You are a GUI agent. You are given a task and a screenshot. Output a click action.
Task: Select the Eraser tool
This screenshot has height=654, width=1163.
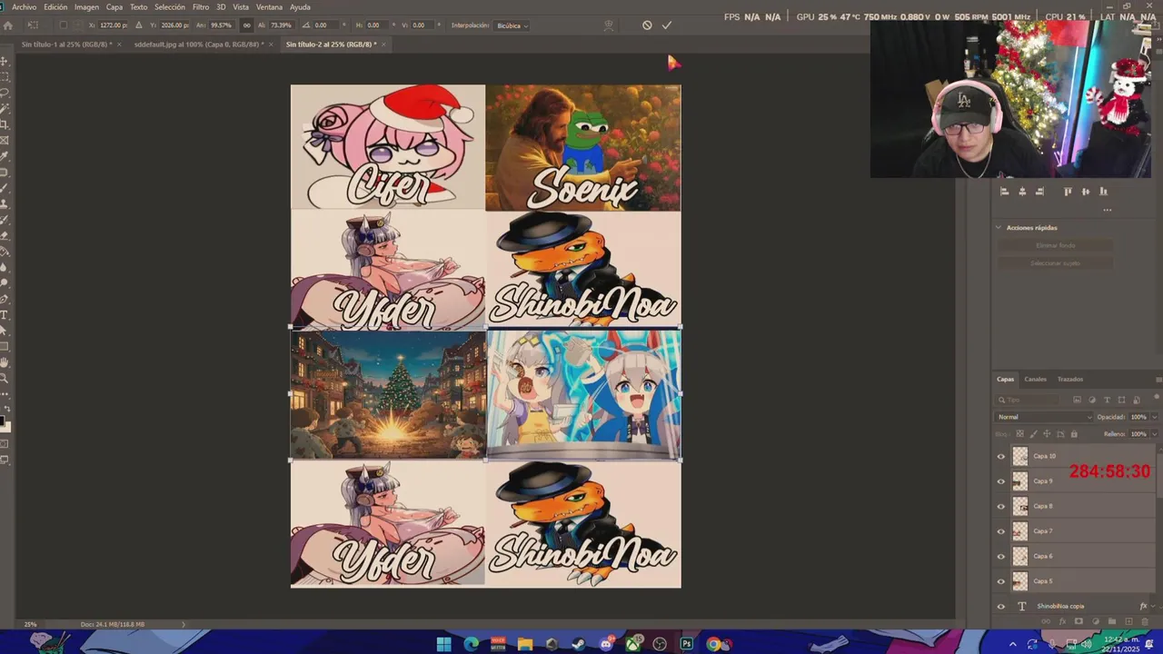[x=5, y=234]
